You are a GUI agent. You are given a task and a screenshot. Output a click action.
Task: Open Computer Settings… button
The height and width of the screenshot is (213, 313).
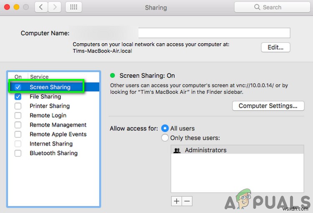click(x=268, y=106)
